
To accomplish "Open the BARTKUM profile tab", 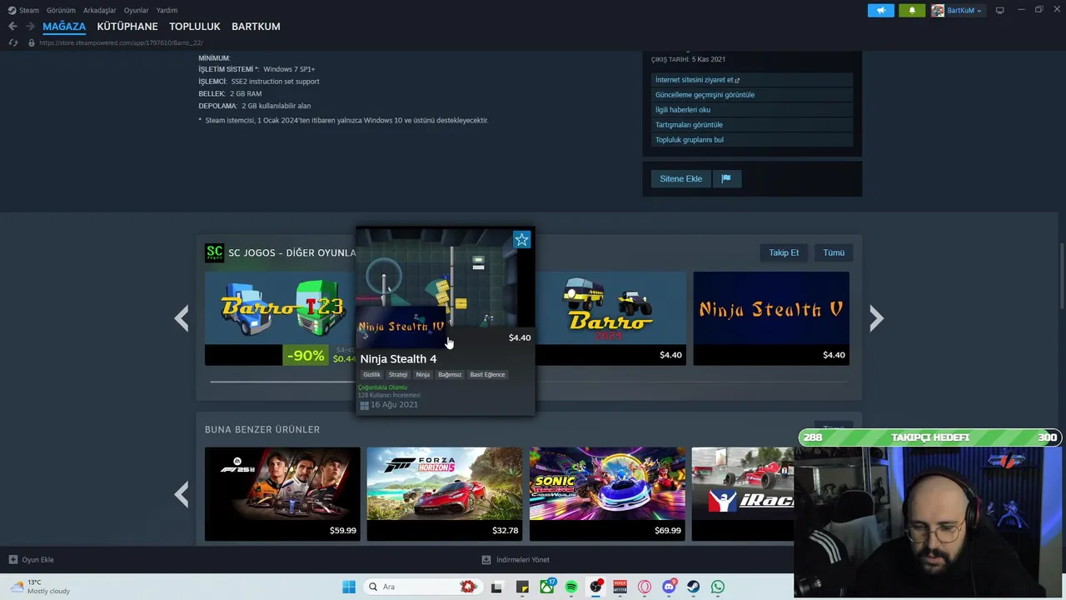I will click(x=256, y=27).
